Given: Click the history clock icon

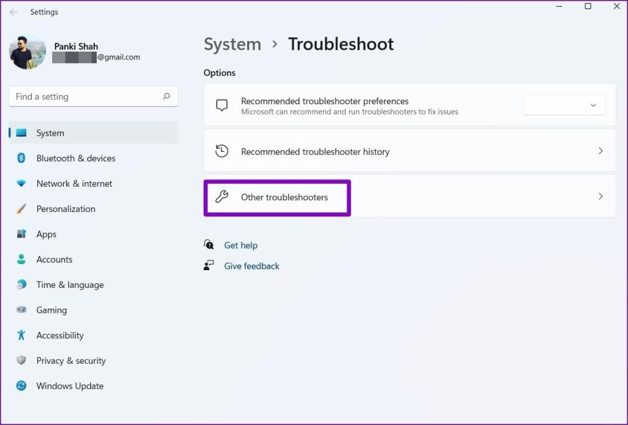Looking at the screenshot, I should (221, 151).
